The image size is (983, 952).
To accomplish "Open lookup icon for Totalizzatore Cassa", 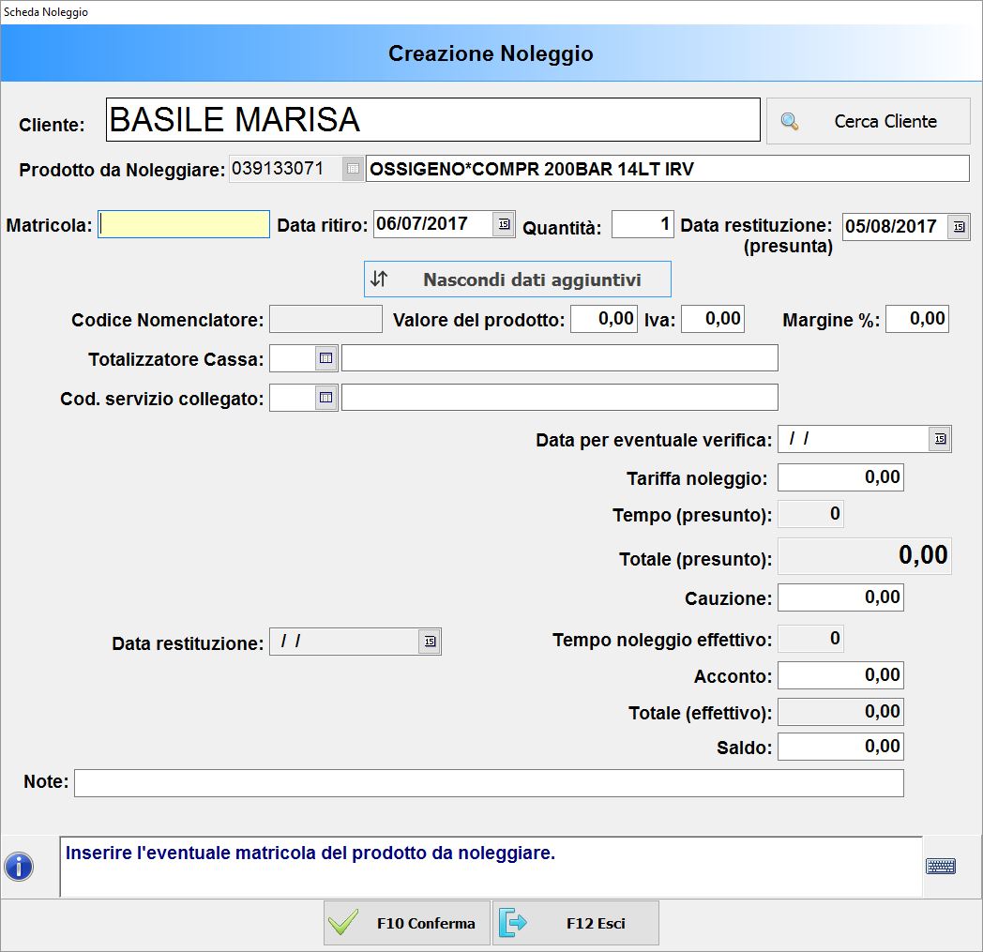I will [325, 358].
